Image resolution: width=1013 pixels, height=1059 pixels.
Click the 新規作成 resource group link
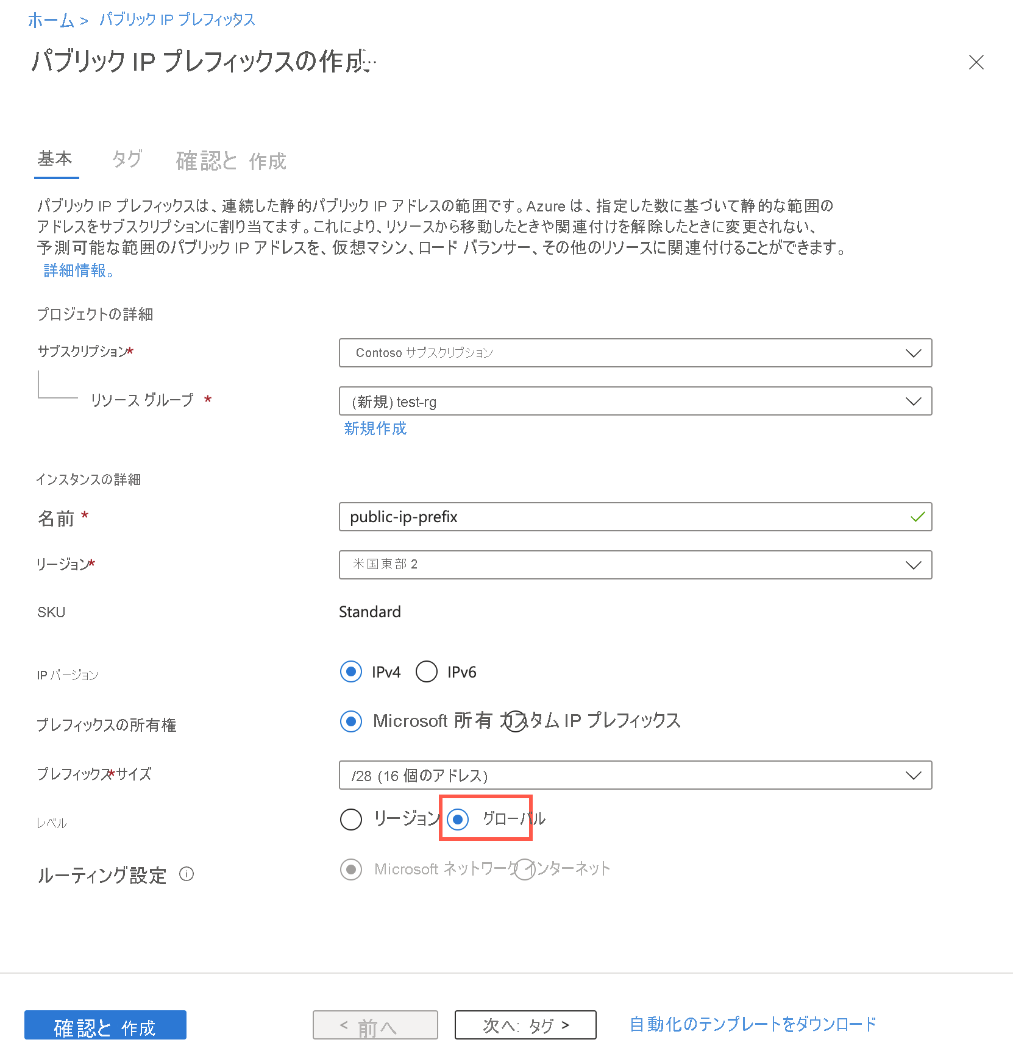tap(375, 428)
